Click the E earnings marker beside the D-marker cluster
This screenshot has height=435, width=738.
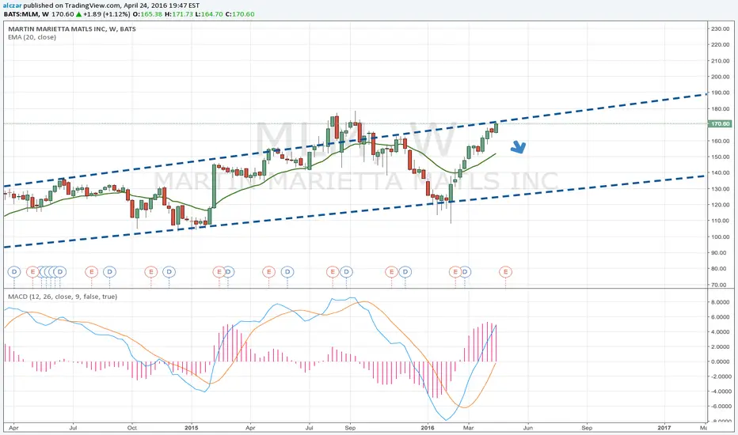pos(32,272)
